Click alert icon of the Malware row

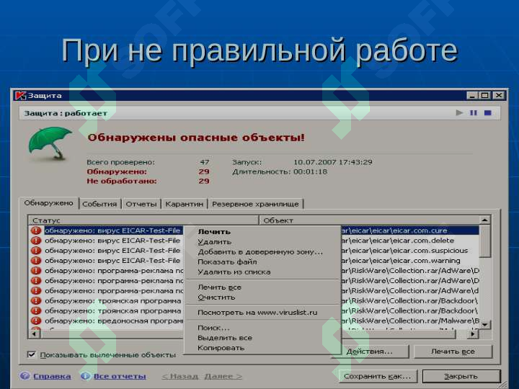(36, 321)
